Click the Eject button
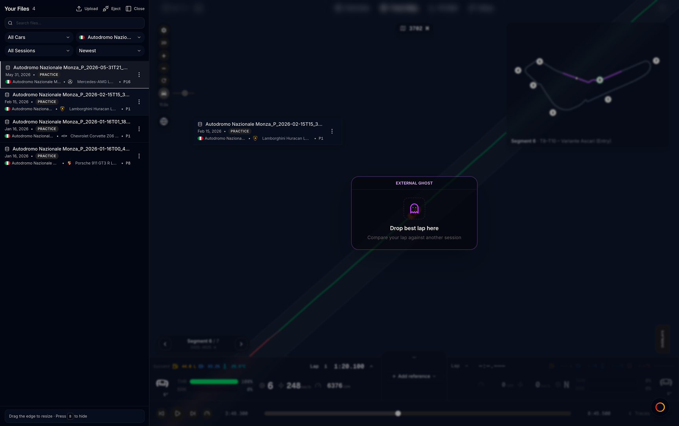Viewport: 679px width, 426px height. click(112, 9)
